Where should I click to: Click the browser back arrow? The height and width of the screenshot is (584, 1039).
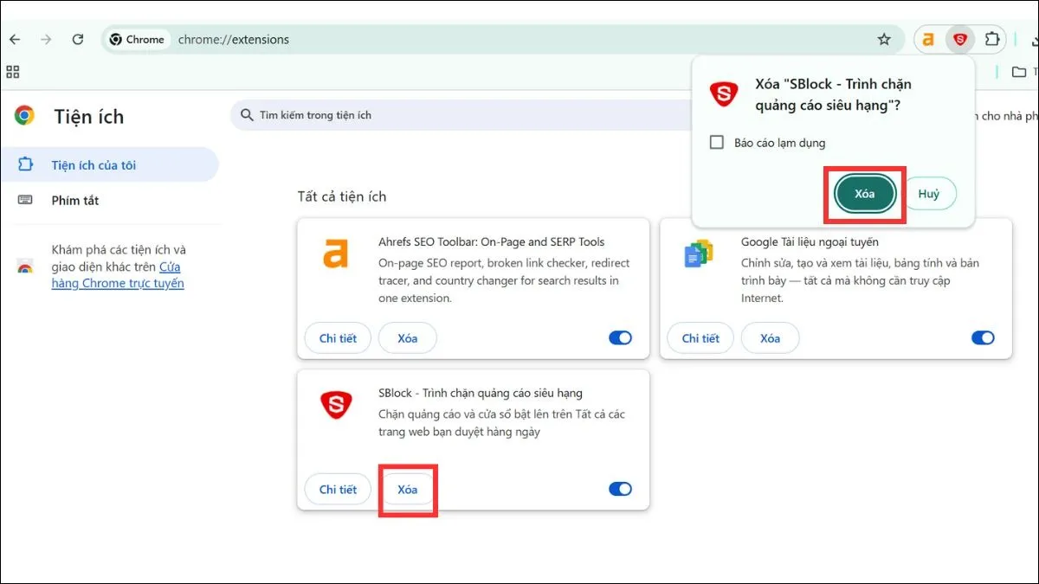[x=15, y=40]
